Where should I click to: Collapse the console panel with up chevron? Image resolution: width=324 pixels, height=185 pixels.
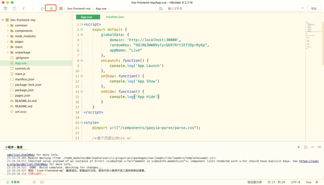point(312,147)
